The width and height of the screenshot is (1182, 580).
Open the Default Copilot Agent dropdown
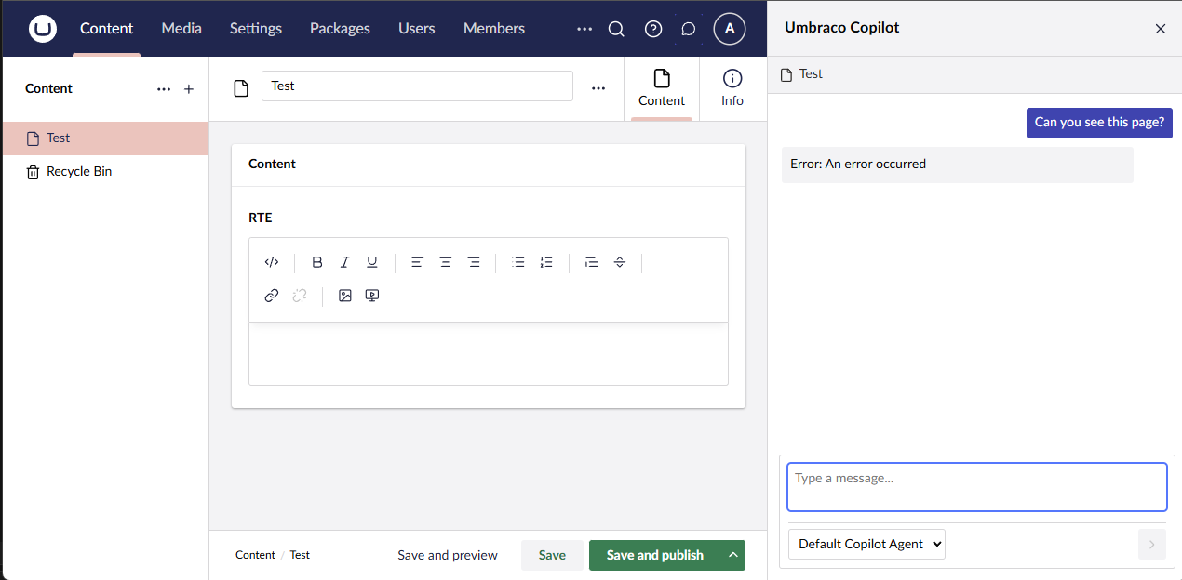[866, 544]
